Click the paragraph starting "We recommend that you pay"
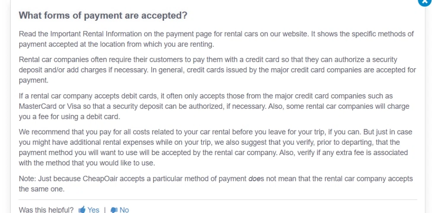This screenshot has width=432, height=213. coord(216,147)
